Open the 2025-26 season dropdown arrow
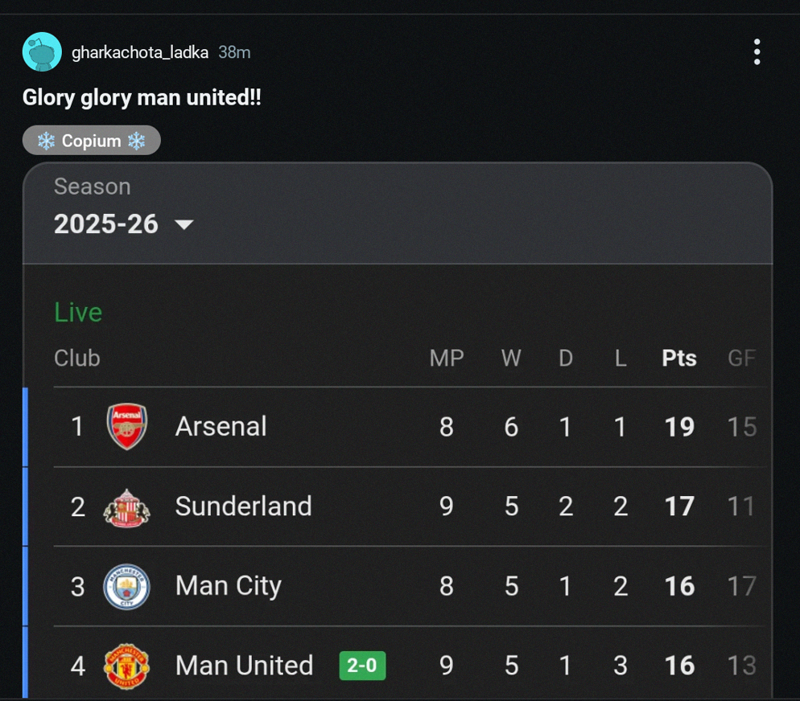This screenshot has height=701, width=800. [184, 224]
